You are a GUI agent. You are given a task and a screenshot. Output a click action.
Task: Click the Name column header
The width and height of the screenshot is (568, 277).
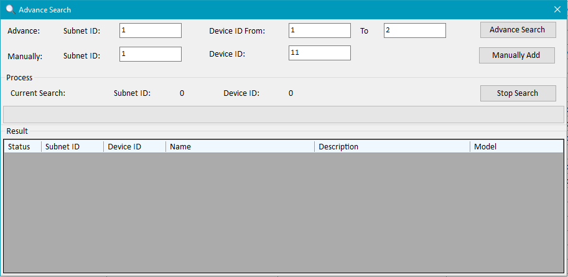240,146
